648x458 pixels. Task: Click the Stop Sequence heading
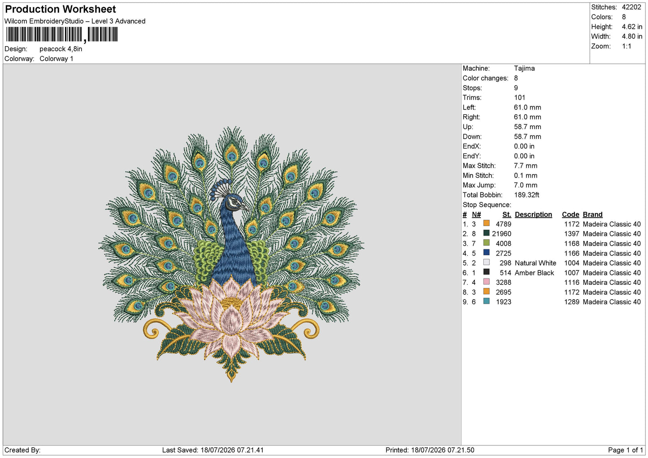tap(487, 205)
